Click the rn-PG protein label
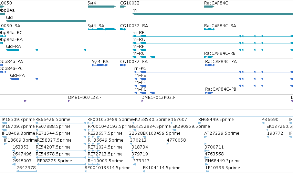The height and width of the screenshot is (173, 293). (140, 69)
